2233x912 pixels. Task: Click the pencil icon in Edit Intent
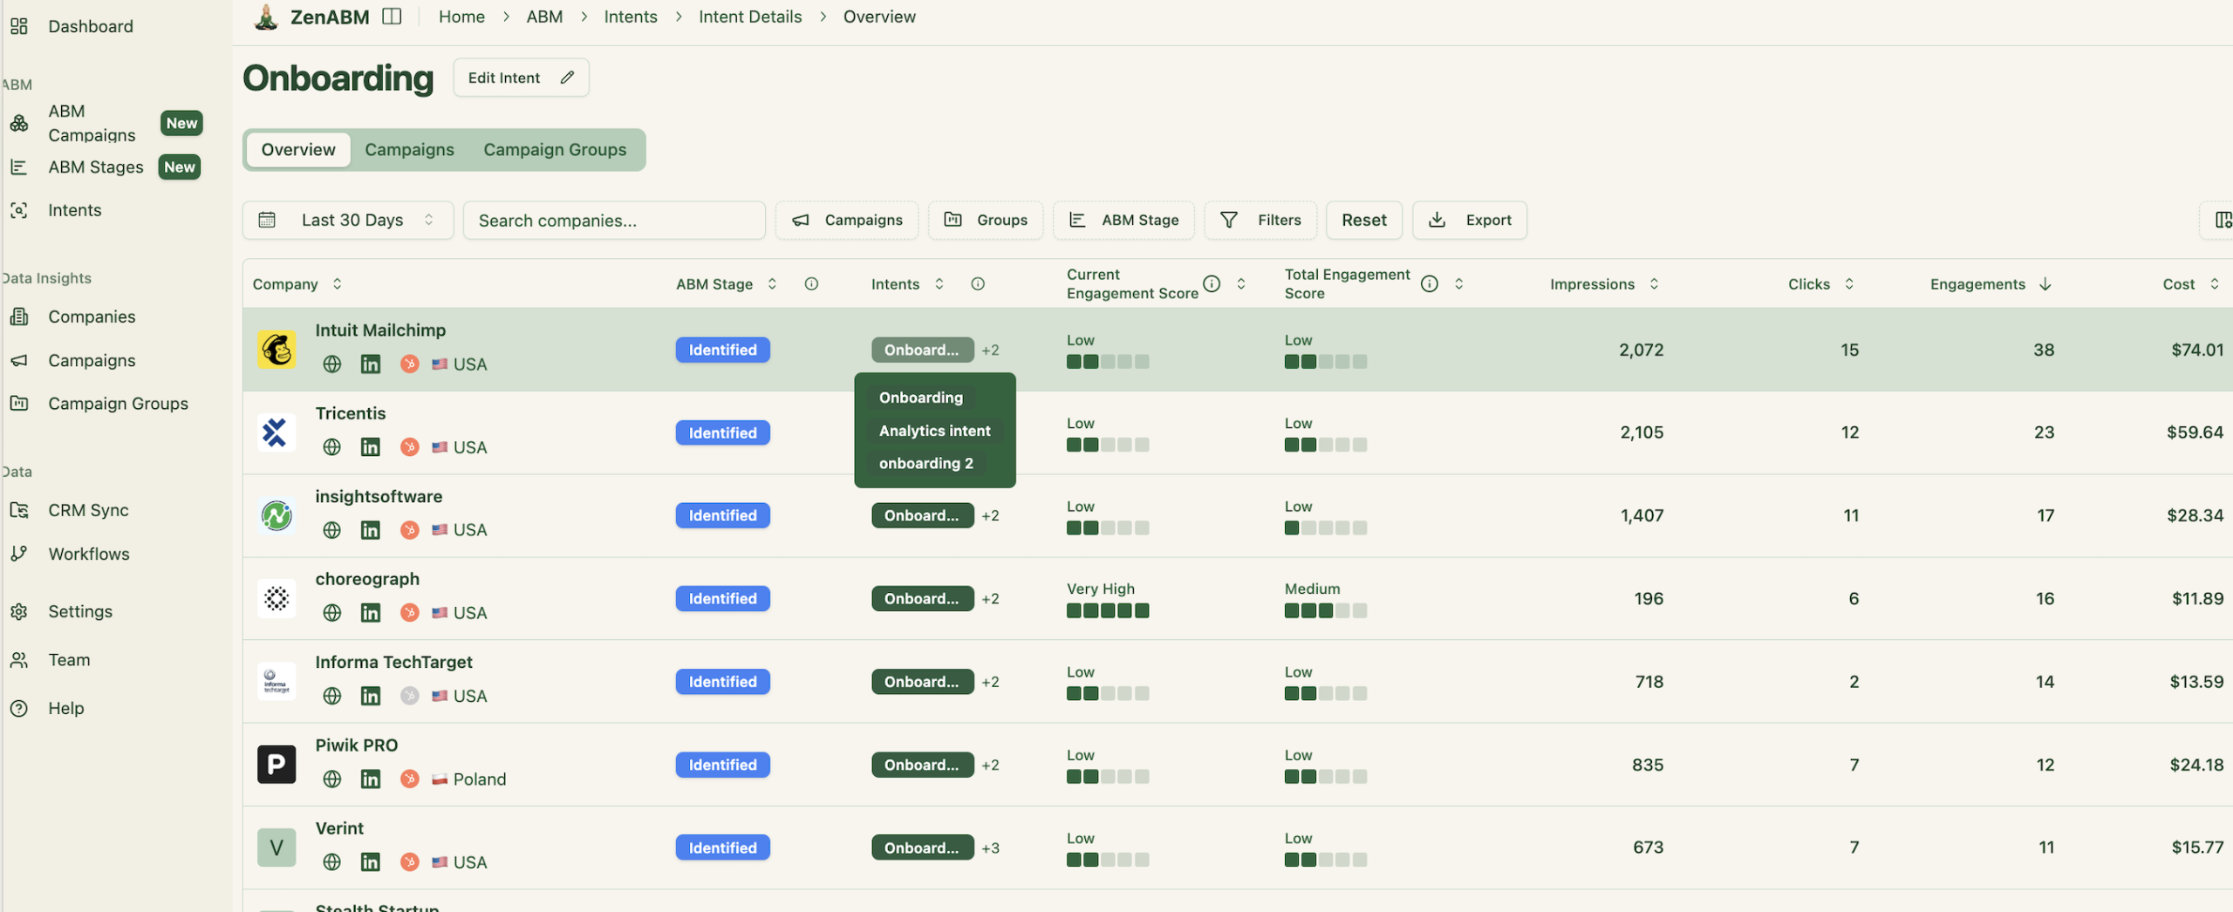[x=567, y=78]
